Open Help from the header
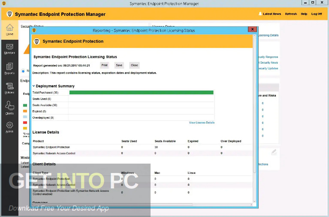This screenshot has width=329, height=217. 304,14
